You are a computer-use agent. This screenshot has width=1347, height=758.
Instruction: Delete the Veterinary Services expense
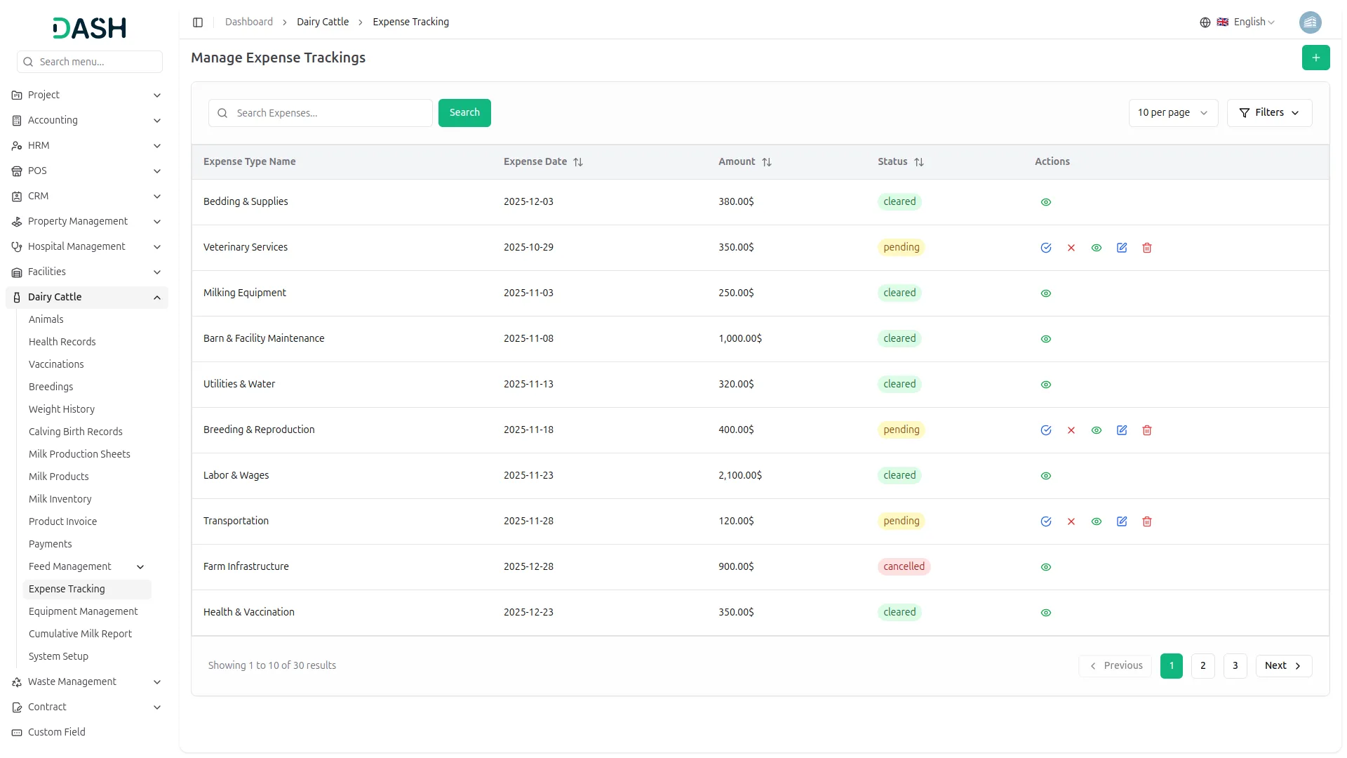pos(1146,248)
